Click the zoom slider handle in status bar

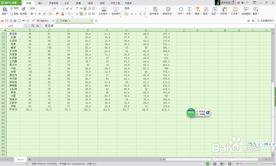(x=259, y=164)
